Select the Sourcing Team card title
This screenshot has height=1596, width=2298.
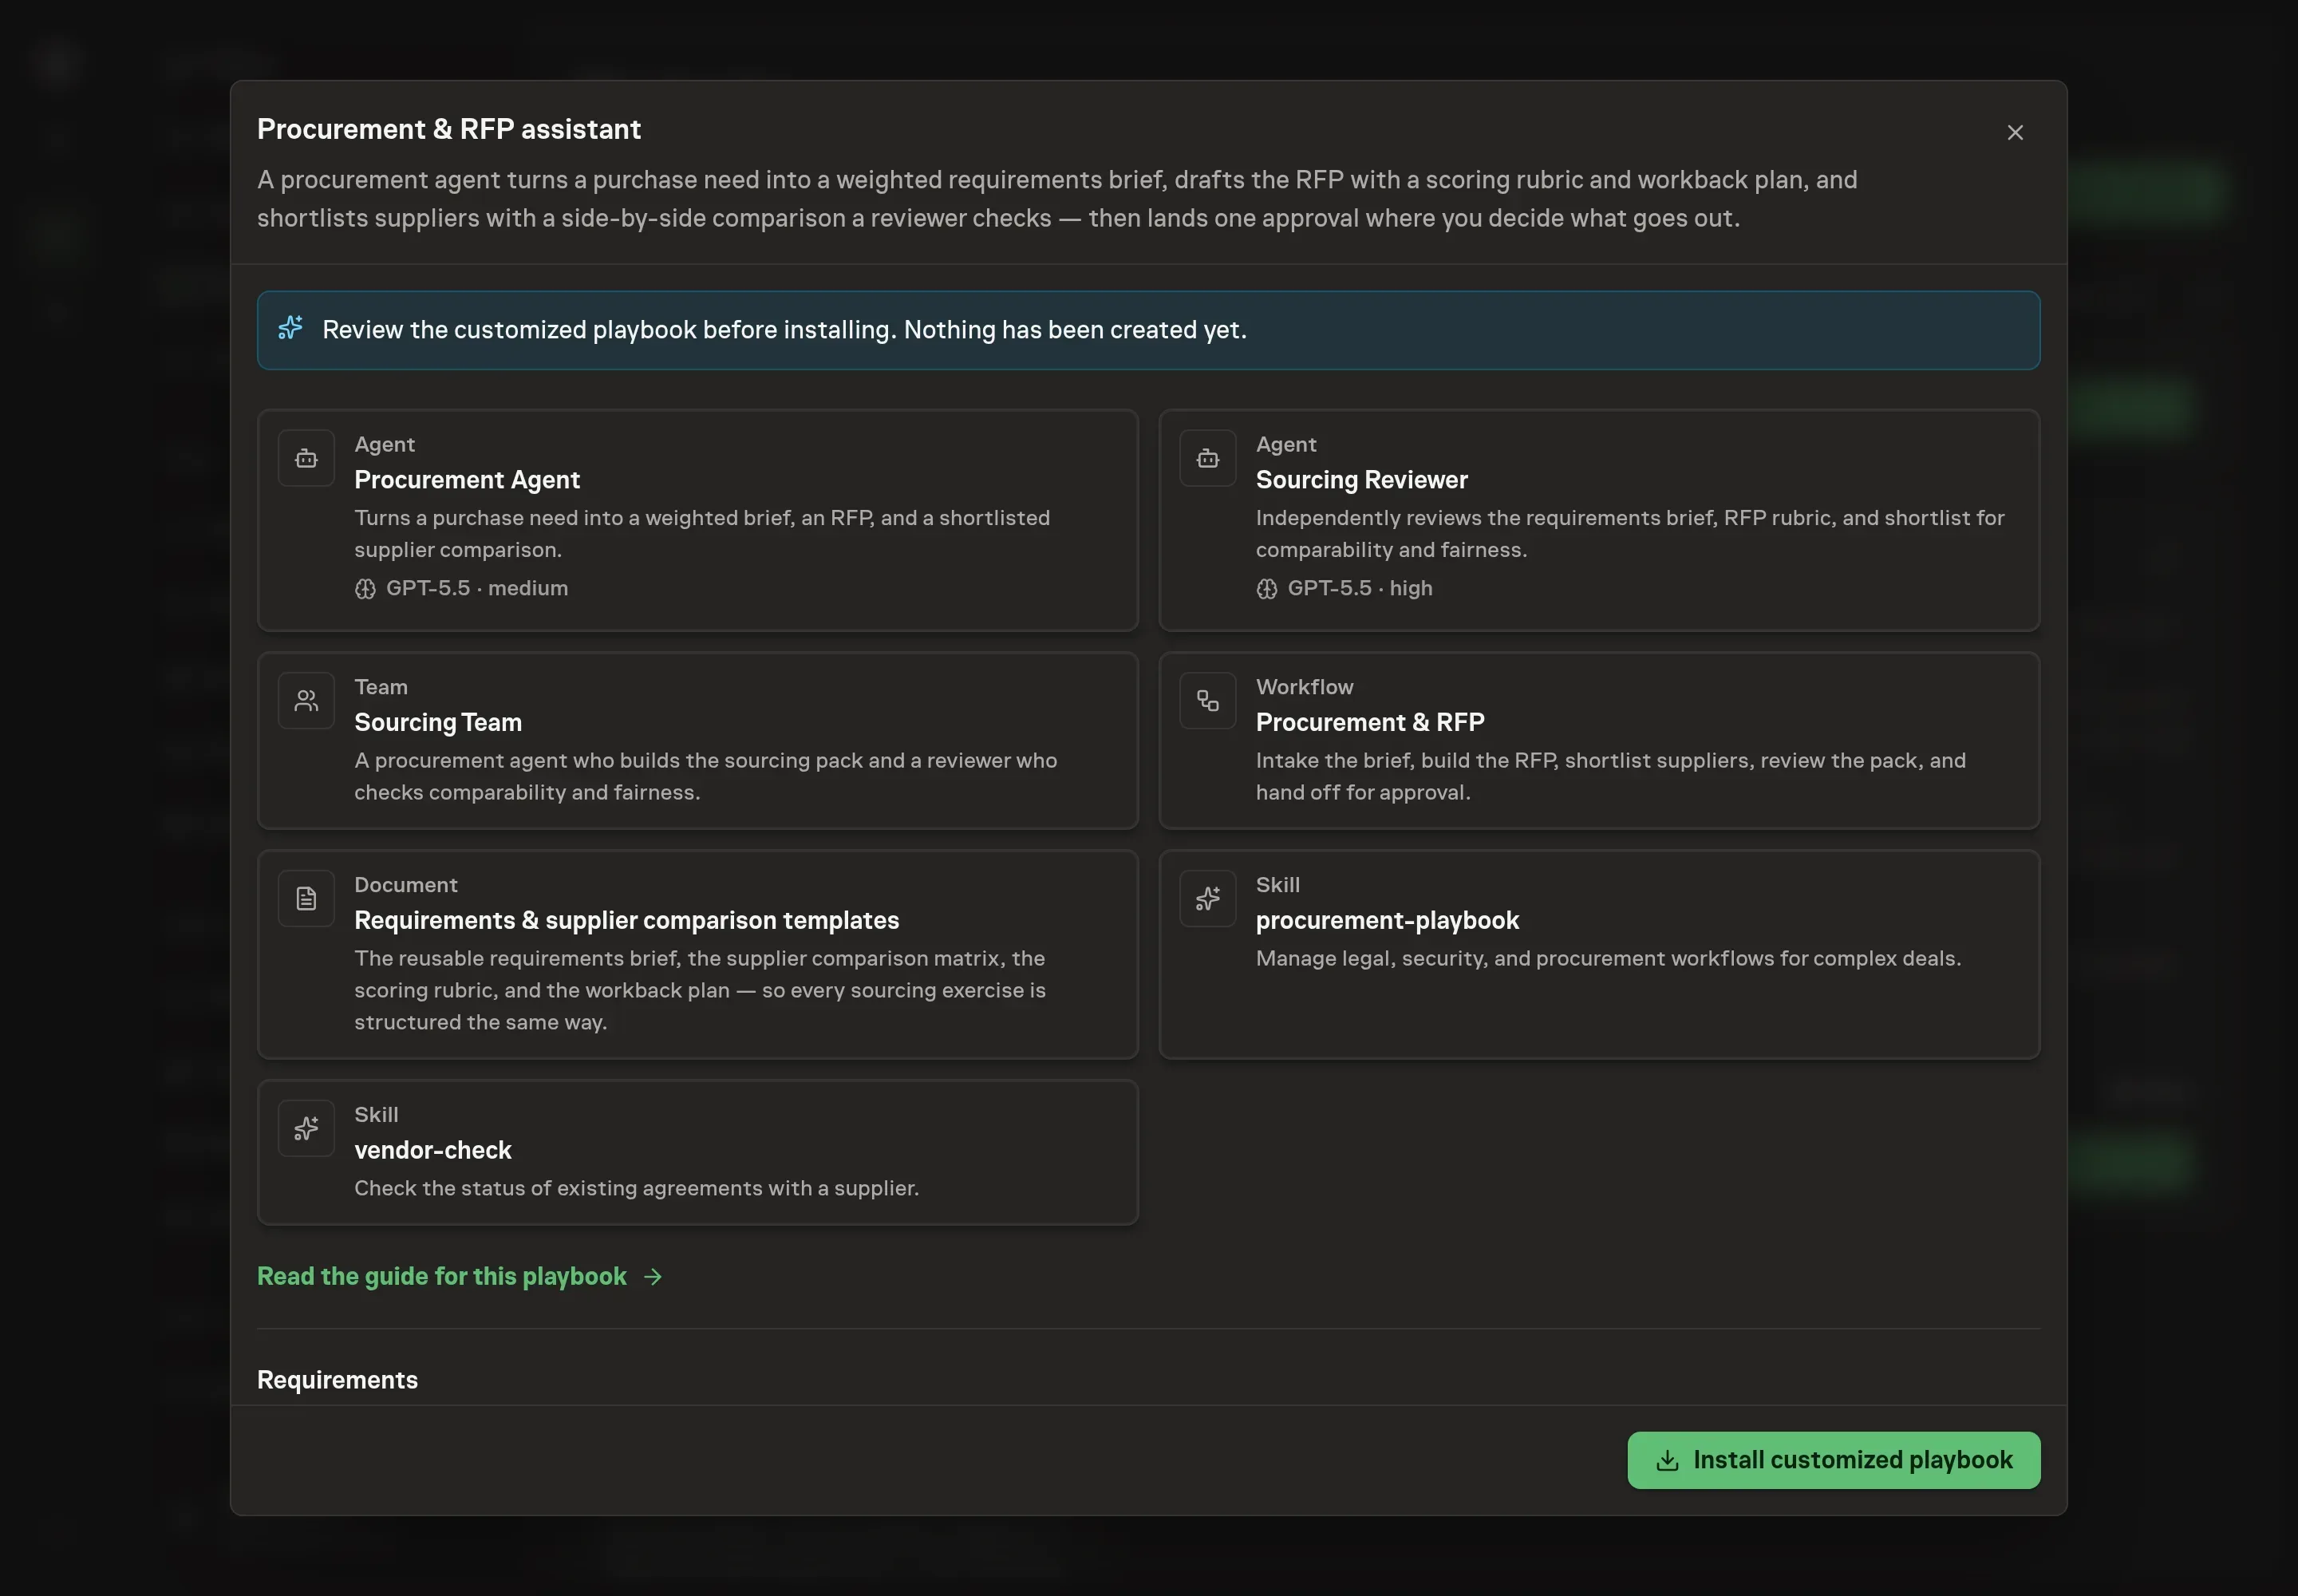point(438,723)
